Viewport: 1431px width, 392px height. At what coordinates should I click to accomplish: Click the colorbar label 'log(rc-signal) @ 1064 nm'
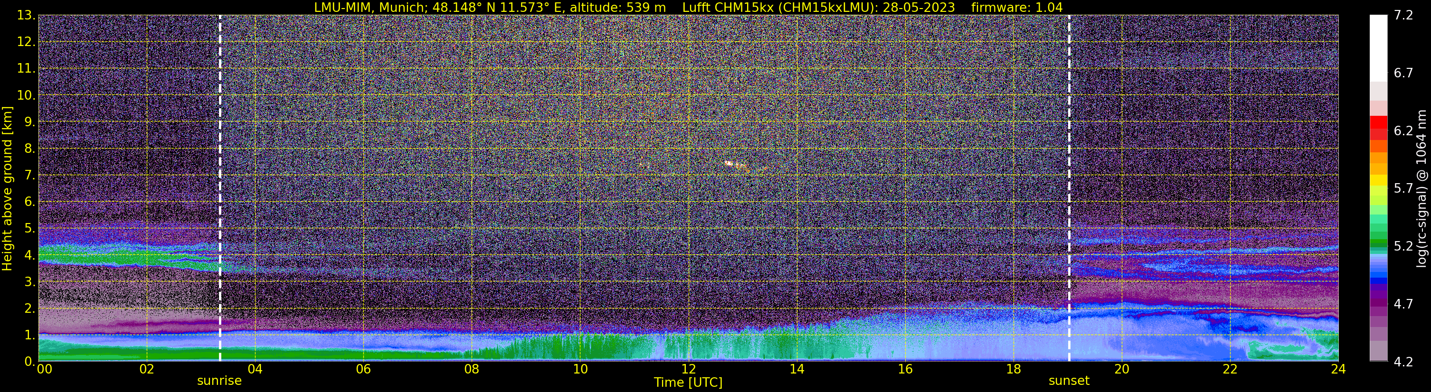point(1421,189)
